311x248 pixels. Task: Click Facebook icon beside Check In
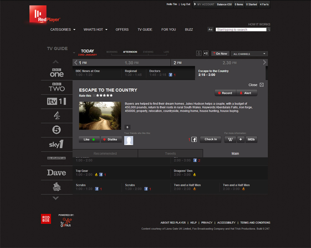coord(194,139)
